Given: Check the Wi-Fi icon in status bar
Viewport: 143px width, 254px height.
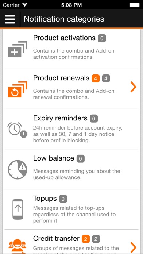Looking at the screenshot, I should tap(24, 5).
